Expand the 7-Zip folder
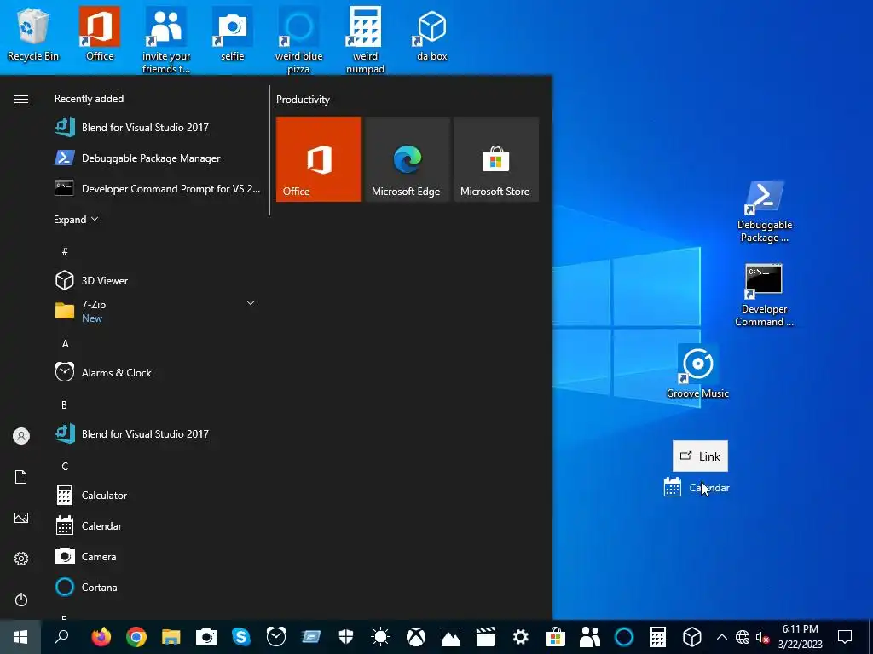Screen dimensions: 873x654 click(155, 311)
